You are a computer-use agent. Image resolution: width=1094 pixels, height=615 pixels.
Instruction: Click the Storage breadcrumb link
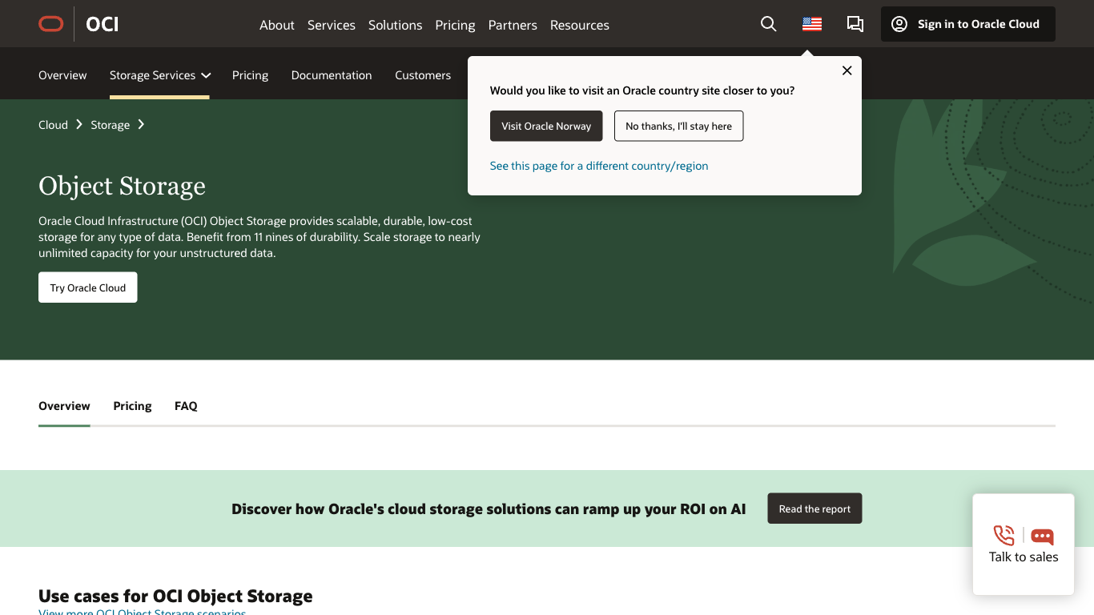tap(110, 125)
